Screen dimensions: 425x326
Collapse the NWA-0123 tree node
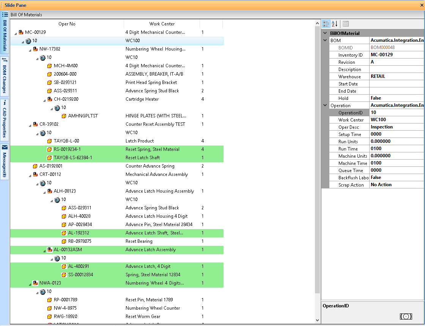pyautogui.click(x=30, y=284)
